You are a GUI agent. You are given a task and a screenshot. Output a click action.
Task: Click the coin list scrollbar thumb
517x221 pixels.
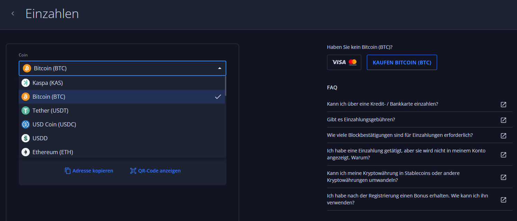coord(226,86)
